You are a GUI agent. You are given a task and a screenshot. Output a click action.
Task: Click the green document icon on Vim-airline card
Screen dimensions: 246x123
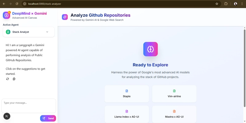tap(174, 91)
